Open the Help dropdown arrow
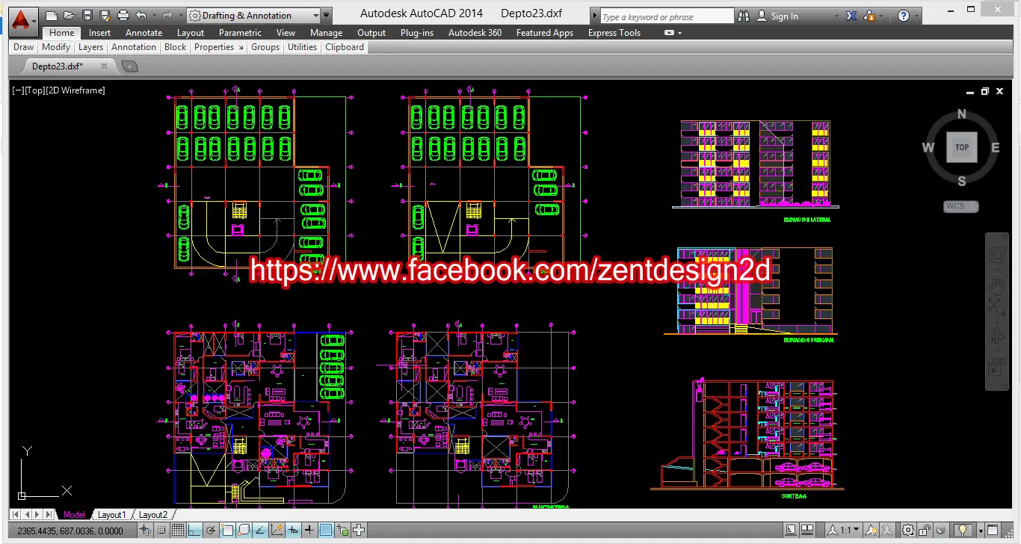Screen dimensions: 1021x544 click(917, 16)
